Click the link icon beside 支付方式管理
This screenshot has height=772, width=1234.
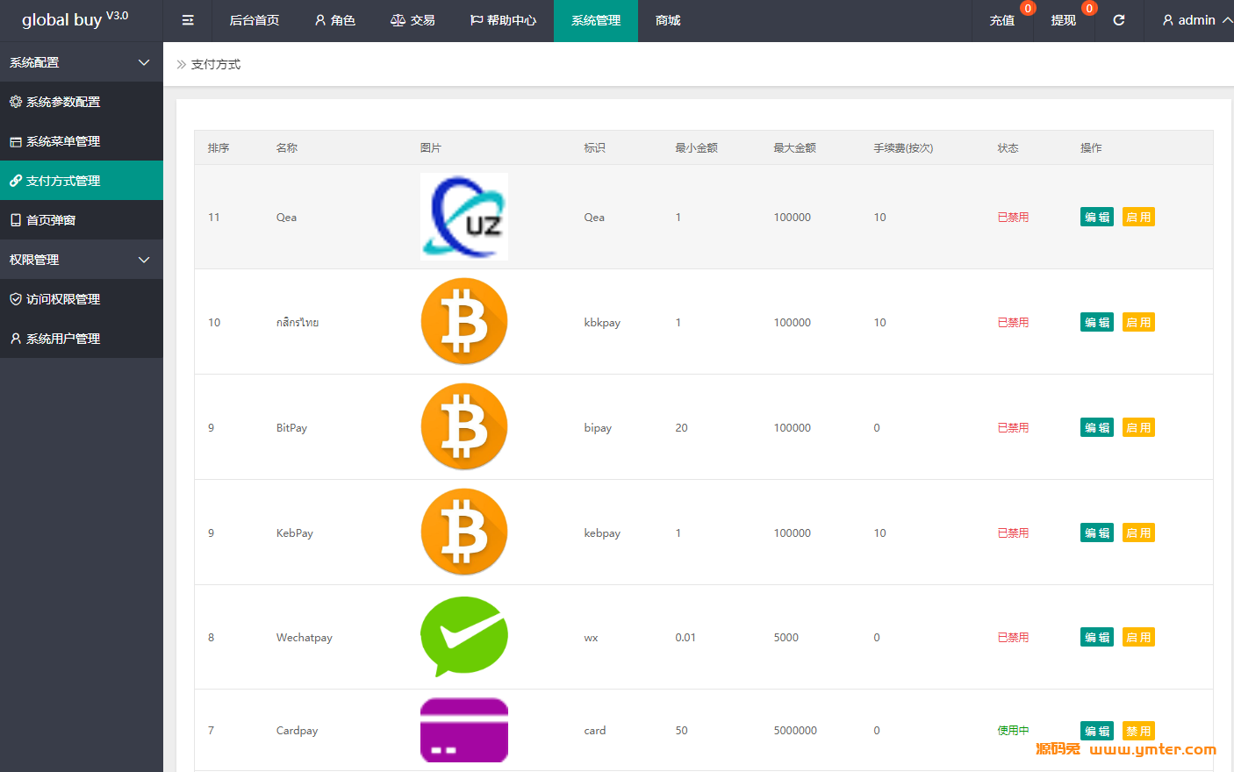(16, 181)
